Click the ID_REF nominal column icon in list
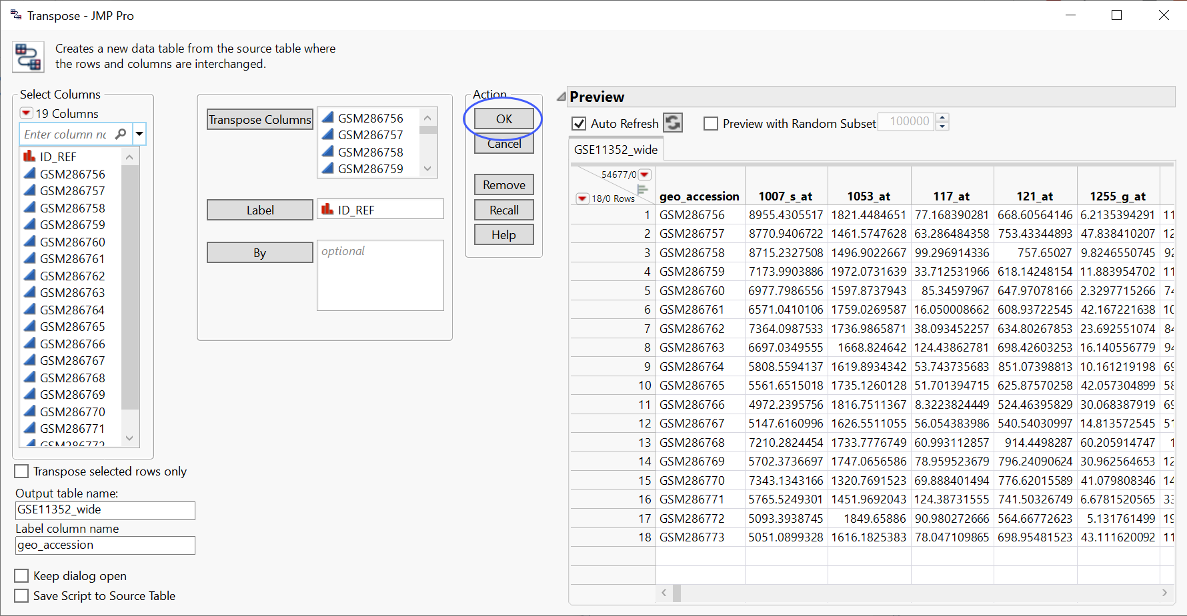Screen dimensions: 1187x616 pyautogui.click(x=29, y=156)
